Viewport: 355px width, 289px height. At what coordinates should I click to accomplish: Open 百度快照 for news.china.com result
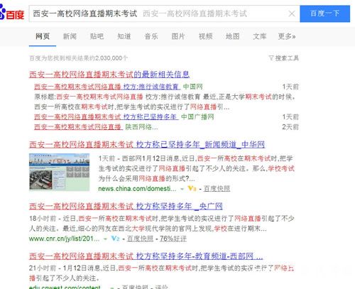click(217, 189)
